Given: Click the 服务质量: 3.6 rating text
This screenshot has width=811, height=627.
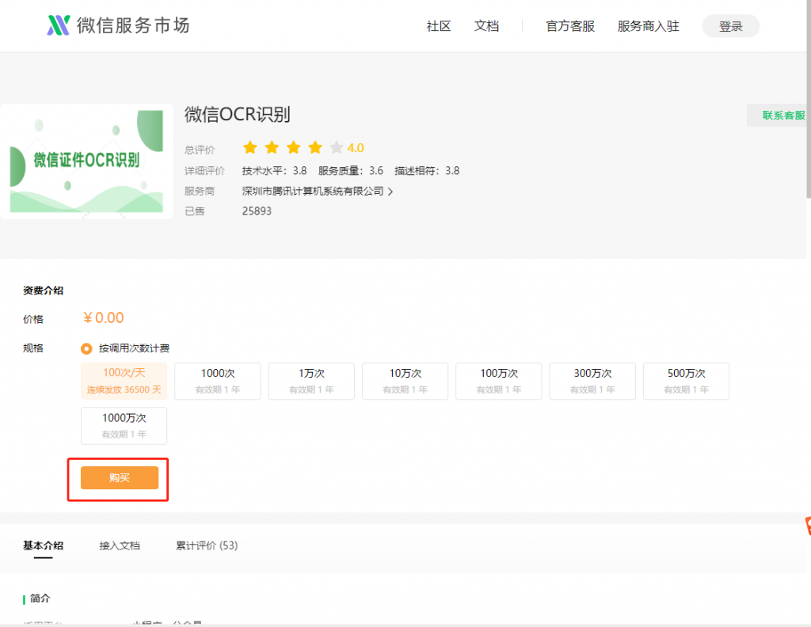Looking at the screenshot, I should click(x=351, y=171).
